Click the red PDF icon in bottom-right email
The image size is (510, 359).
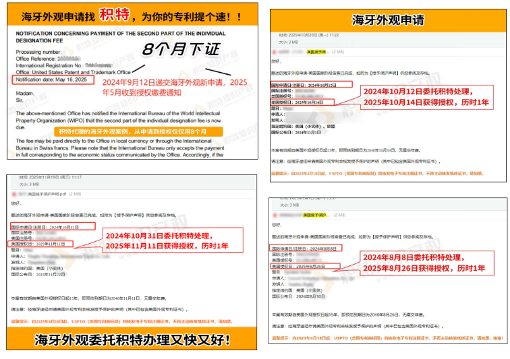(275, 215)
